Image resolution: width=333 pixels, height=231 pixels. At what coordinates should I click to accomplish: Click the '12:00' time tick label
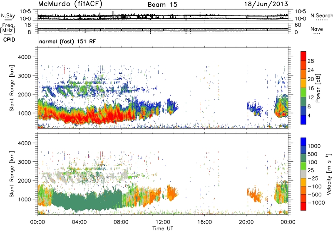[x=163, y=222]
